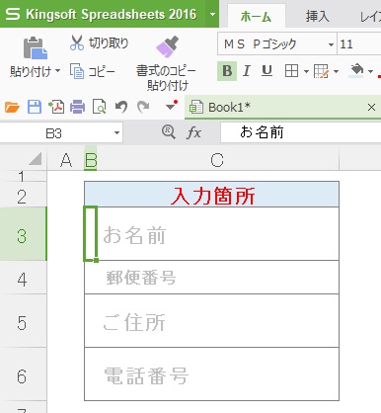This screenshot has width=381, height=413.
Task: Expand the borders dropdown arrow
Action: [x=306, y=71]
